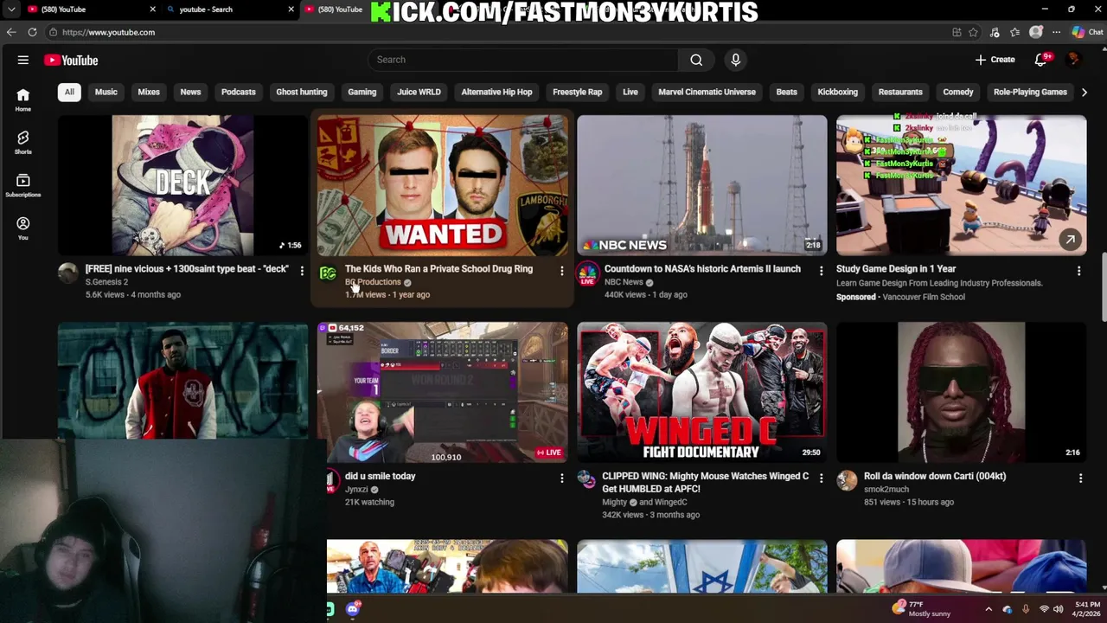Go to Home in the sidebar
1107x623 pixels.
tap(23, 100)
